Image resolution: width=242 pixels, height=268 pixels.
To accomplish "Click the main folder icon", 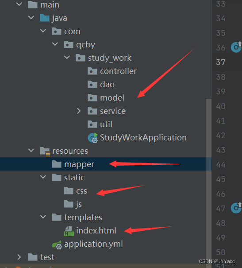I will pyautogui.click(x=33, y=4).
